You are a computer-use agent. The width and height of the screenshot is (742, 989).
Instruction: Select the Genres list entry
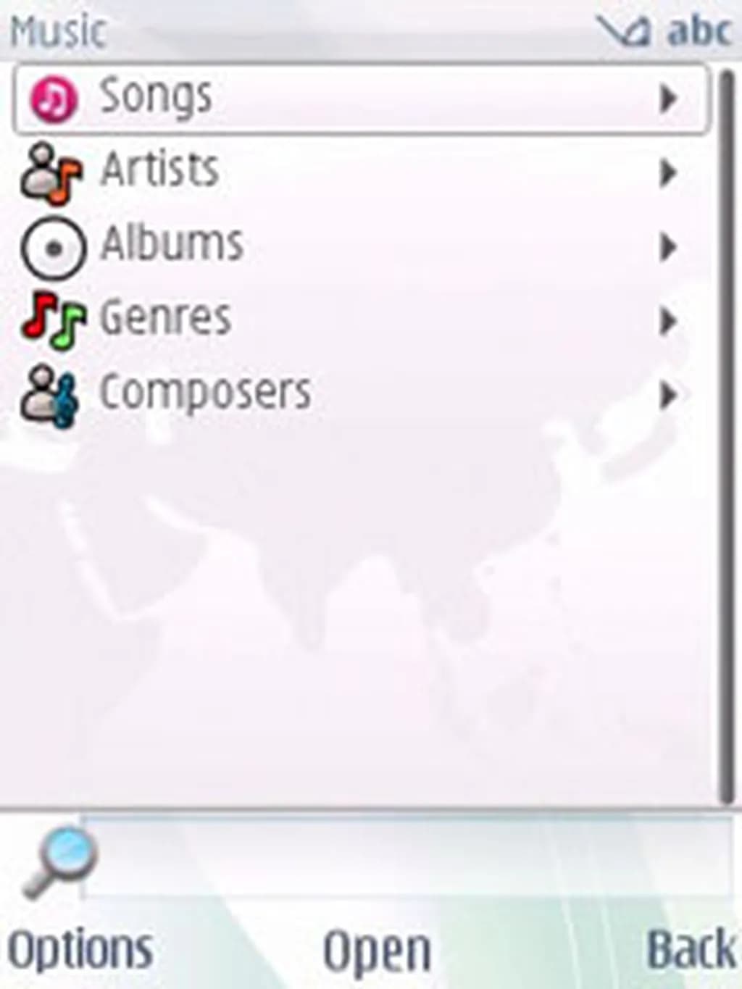pos(361,320)
